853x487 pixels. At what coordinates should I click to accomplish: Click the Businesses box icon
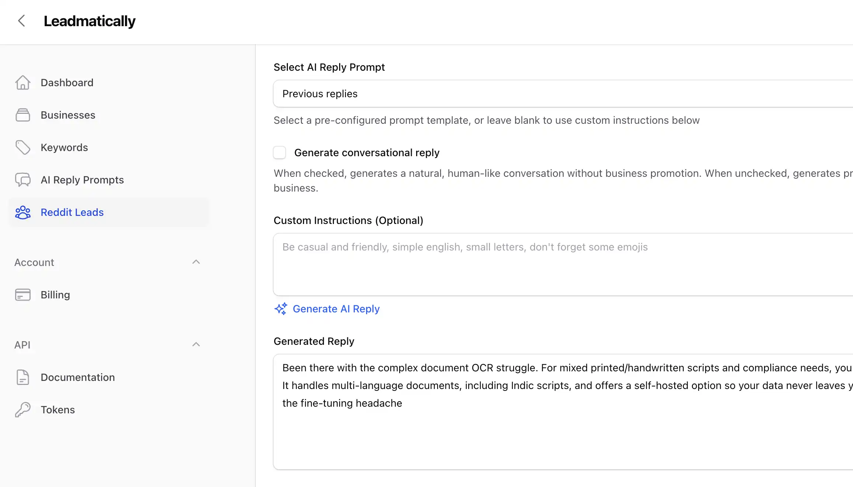pos(23,115)
